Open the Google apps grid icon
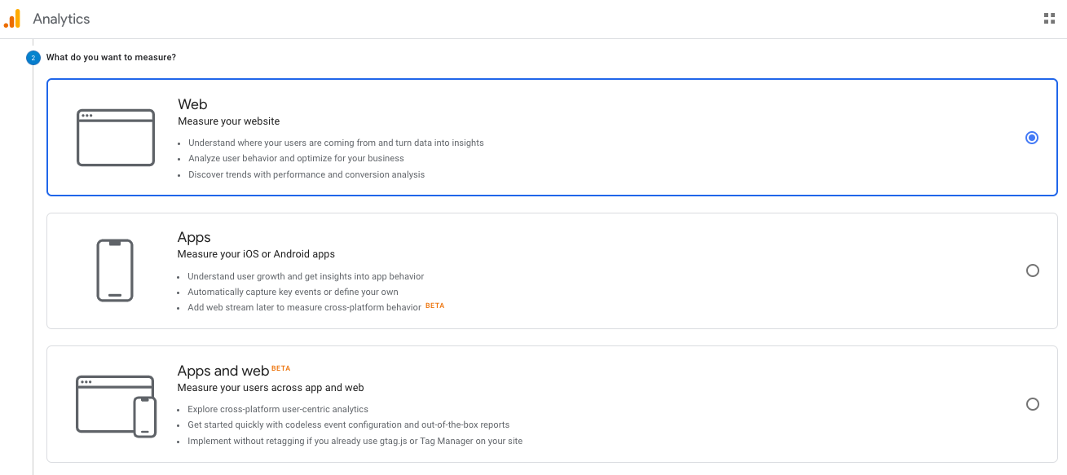1067x475 pixels. tap(1049, 19)
